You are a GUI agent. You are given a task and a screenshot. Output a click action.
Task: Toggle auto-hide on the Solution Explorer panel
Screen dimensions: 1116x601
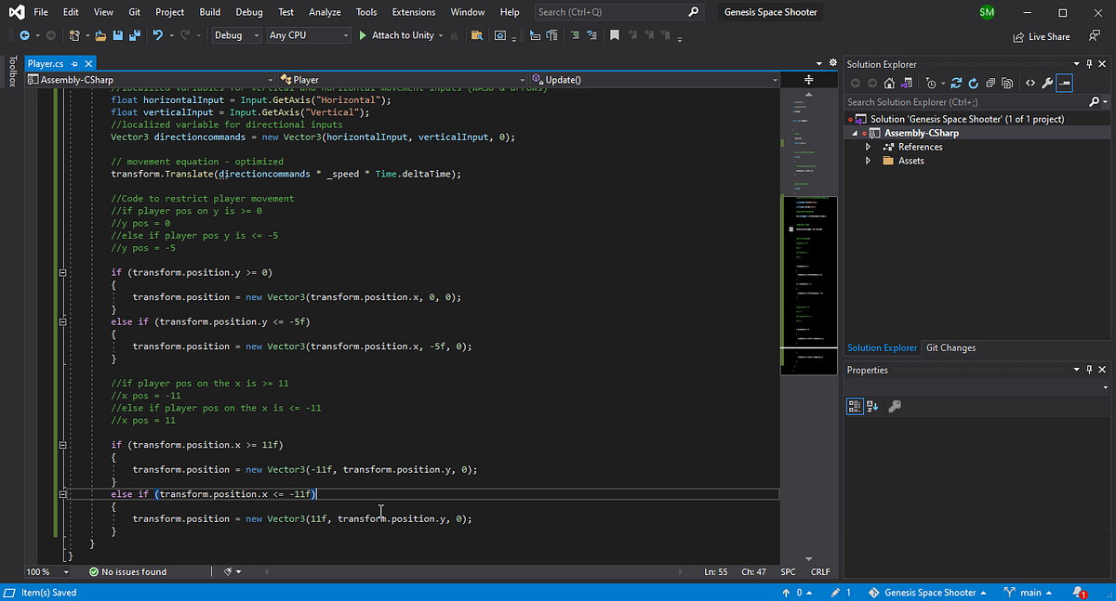click(1089, 63)
